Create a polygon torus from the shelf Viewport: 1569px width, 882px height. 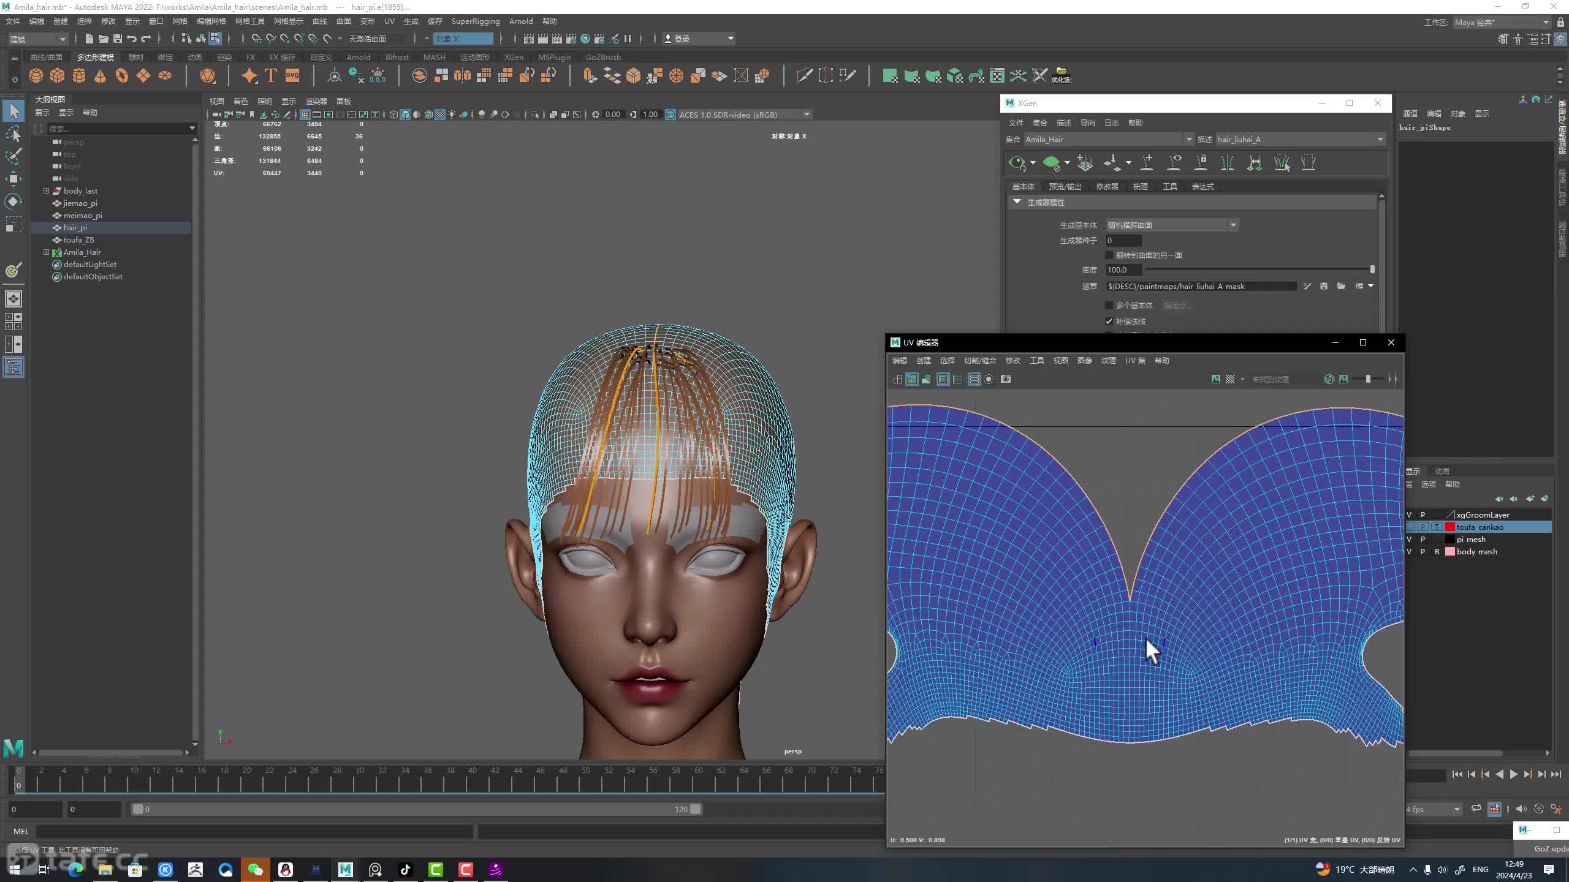[x=122, y=75]
